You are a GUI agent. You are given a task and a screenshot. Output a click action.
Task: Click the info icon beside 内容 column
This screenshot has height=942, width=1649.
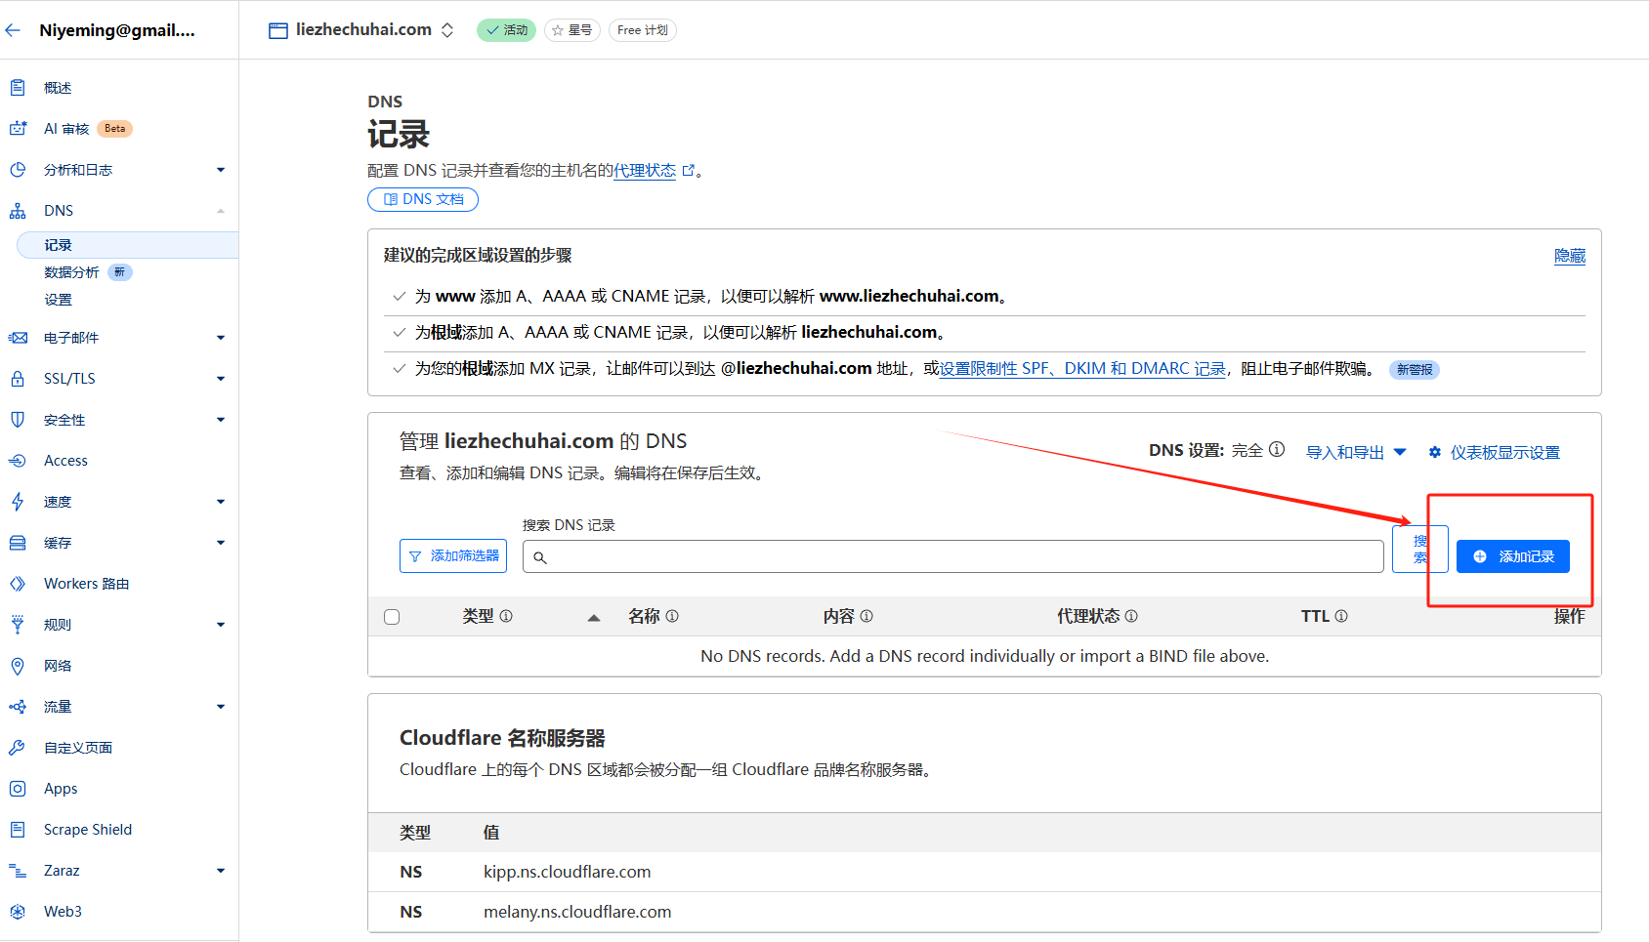(867, 616)
